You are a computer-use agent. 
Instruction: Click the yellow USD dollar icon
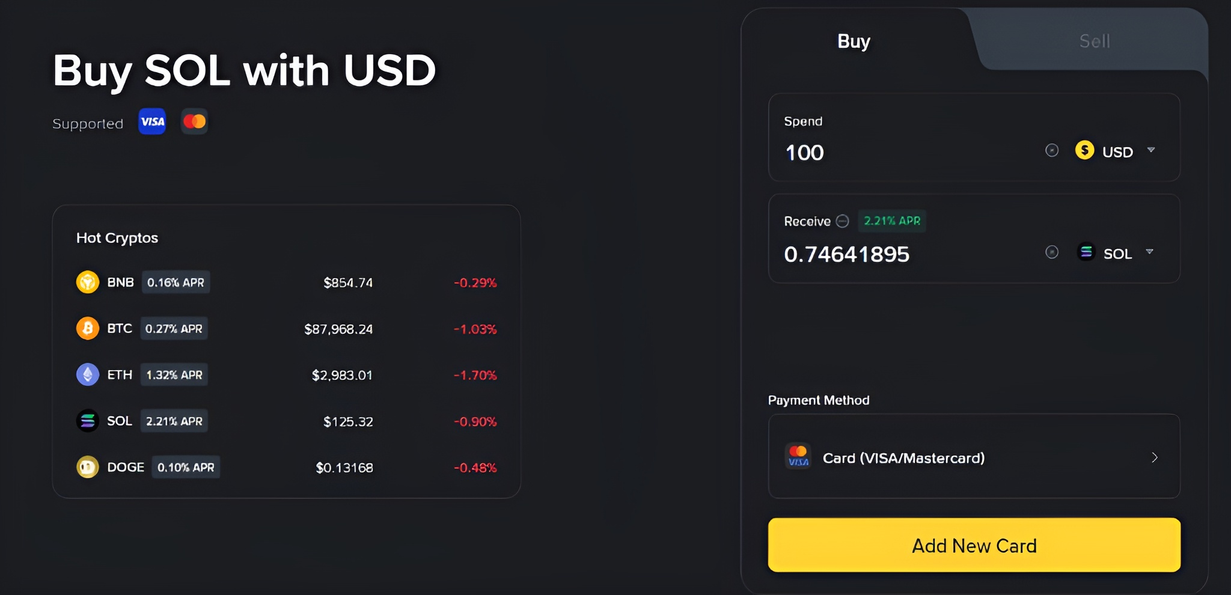click(1086, 150)
